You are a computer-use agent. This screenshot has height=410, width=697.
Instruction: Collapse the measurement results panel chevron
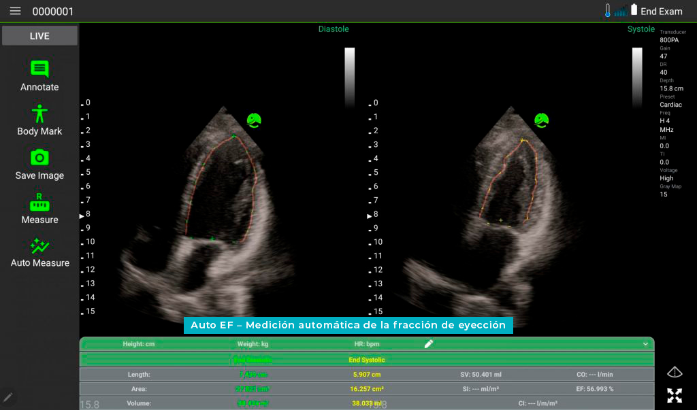coord(645,344)
